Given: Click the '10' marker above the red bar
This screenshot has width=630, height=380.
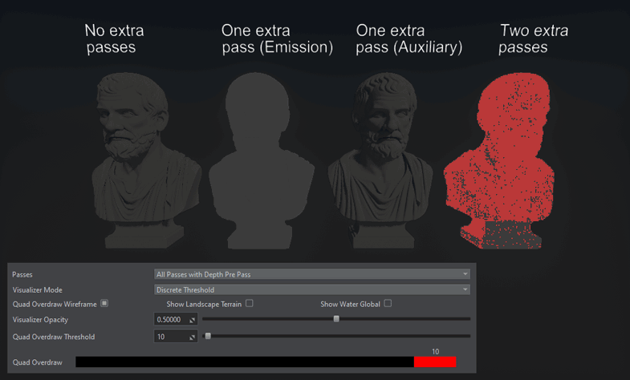Looking at the screenshot, I should pyautogui.click(x=436, y=351).
